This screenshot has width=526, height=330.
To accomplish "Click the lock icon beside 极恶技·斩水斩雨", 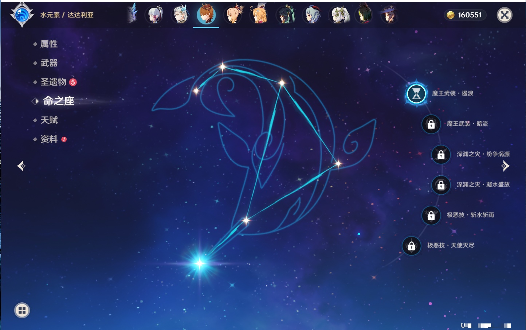I will point(431,215).
